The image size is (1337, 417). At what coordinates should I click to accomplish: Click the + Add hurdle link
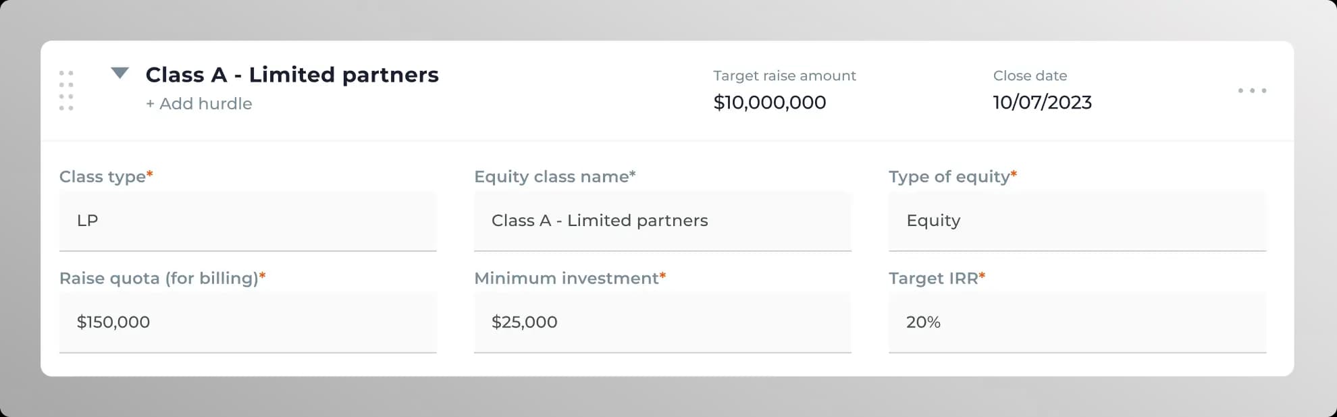click(x=199, y=104)
